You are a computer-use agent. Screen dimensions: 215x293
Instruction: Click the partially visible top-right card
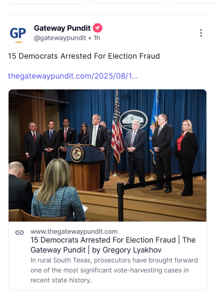pos(193,2)
